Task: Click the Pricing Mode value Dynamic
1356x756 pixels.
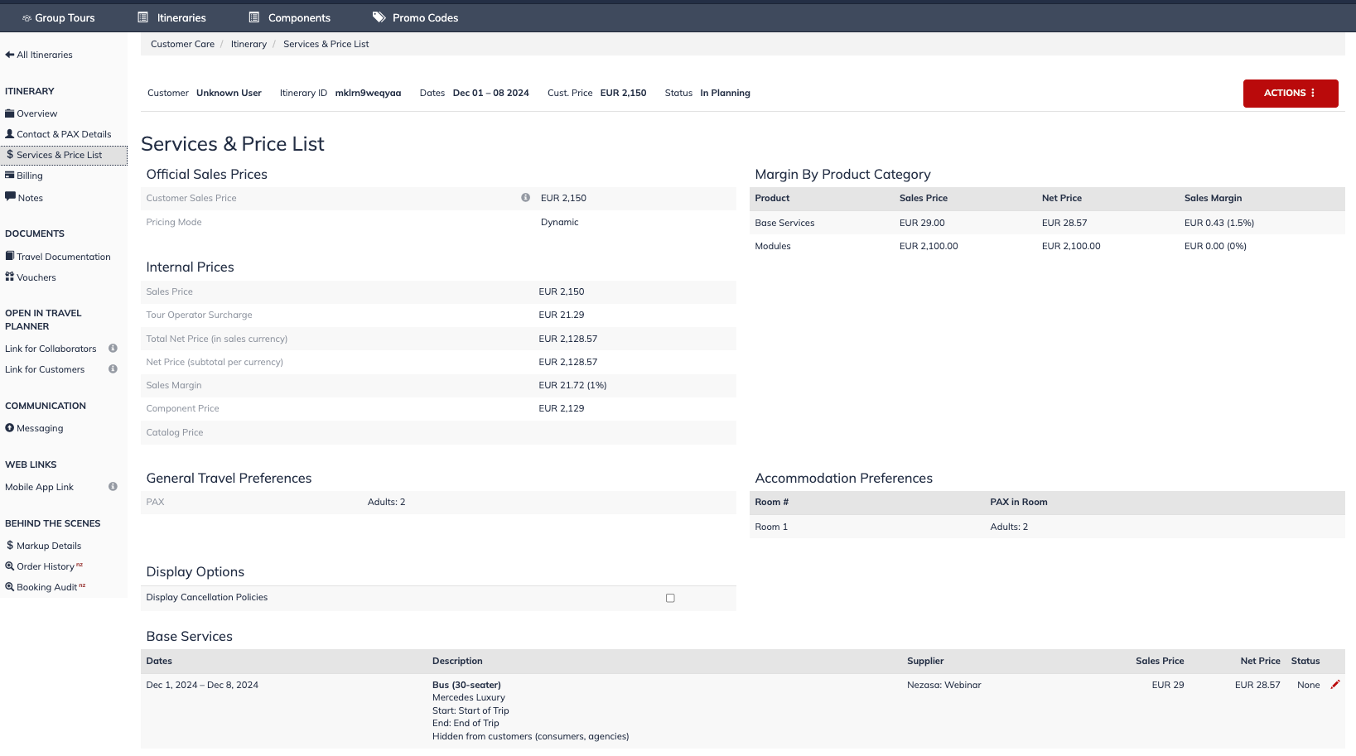Action: click(x=560, y=222)
